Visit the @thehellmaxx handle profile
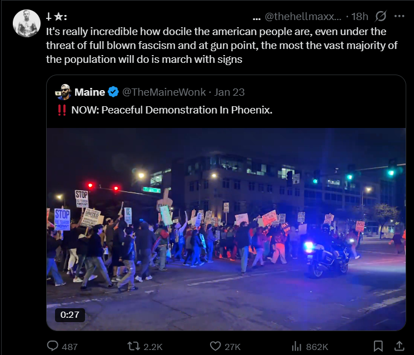 [303, 17]
